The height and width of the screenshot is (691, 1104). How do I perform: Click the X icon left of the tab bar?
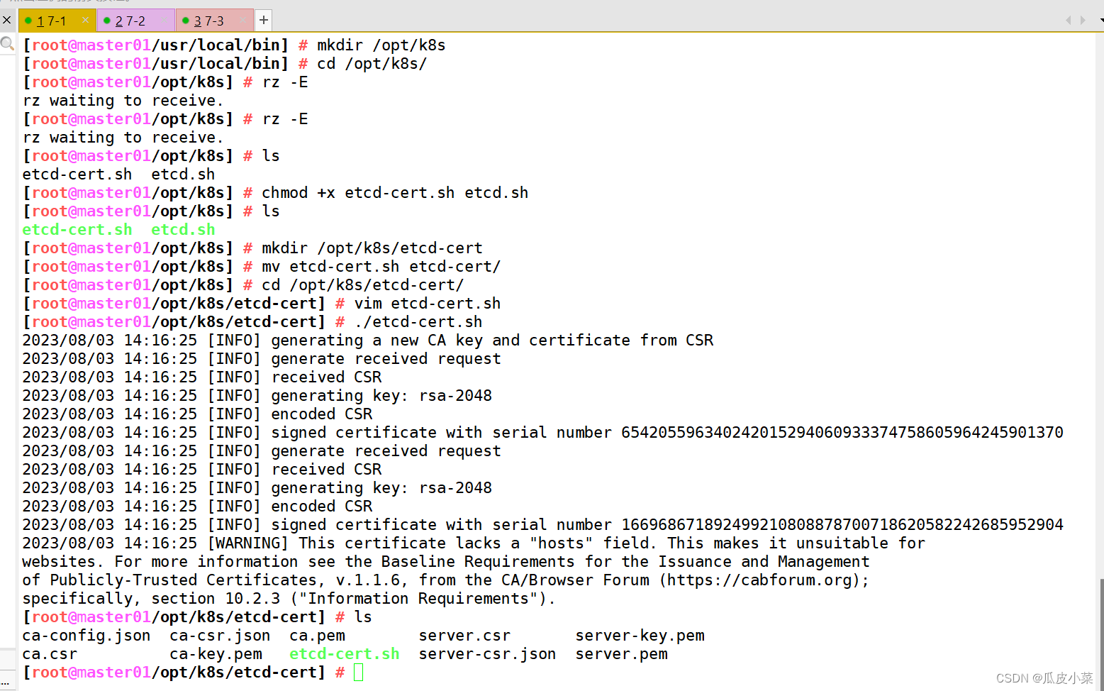click(x=6, y=19)
